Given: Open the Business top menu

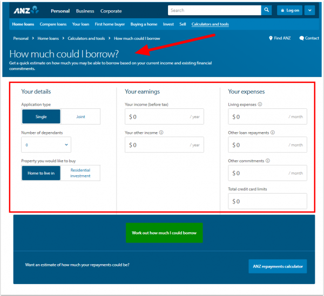Looking at the screenshot, I should (x=85, y=11).
